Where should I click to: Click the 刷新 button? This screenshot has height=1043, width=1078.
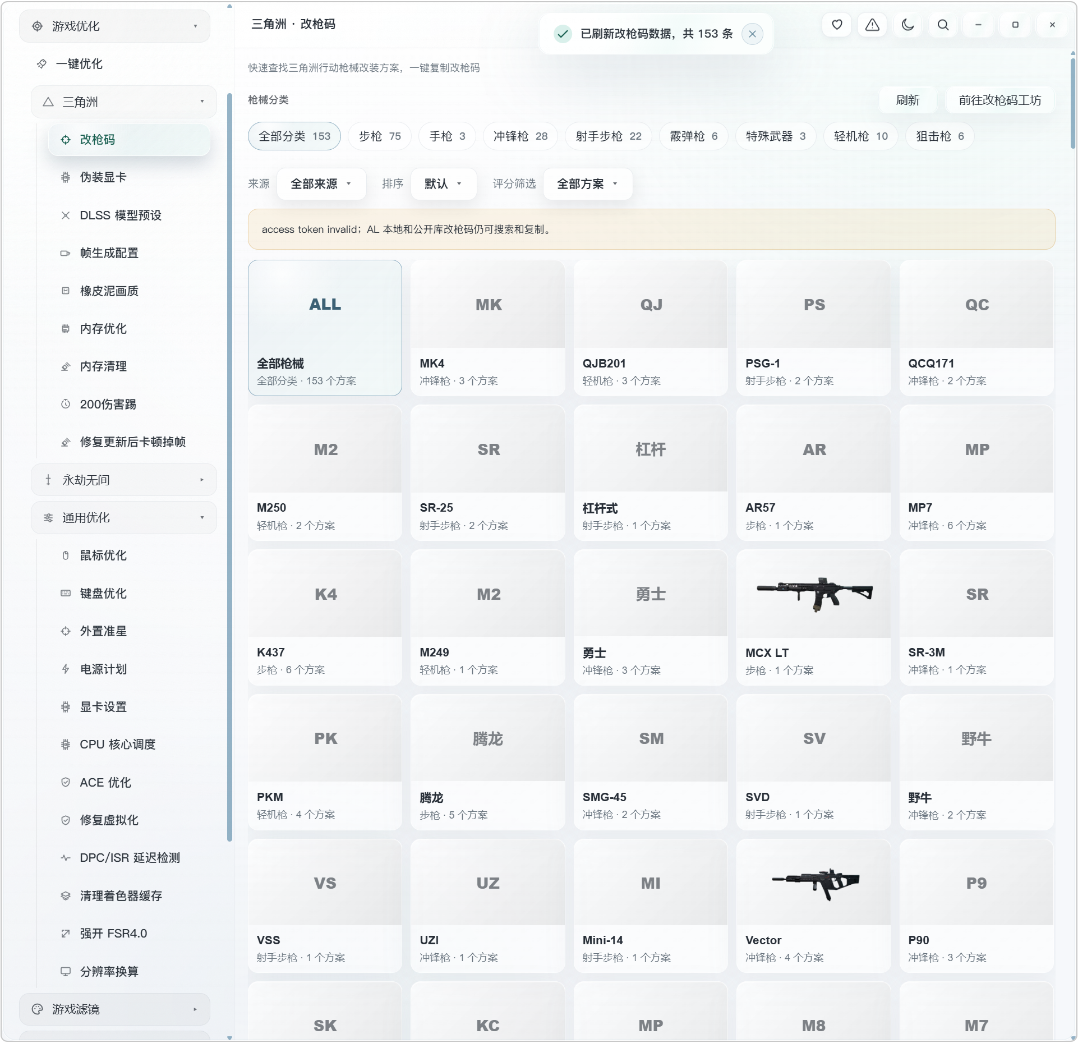[x=907, y=100]
